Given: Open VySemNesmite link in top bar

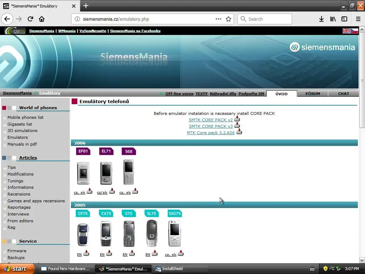Looking at the screenshot, I should (93, 31).
